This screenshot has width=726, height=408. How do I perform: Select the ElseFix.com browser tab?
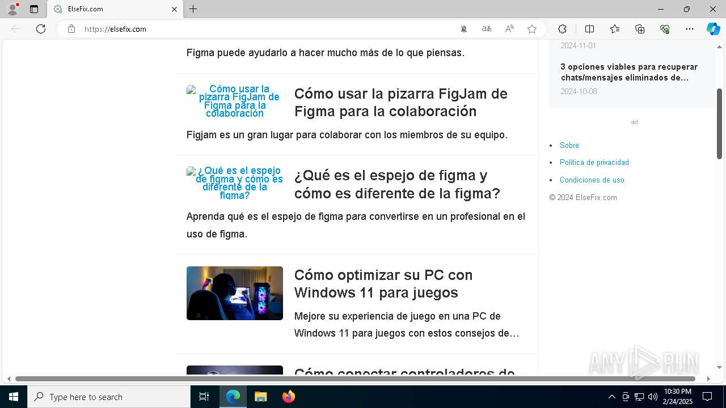[115, 9]
